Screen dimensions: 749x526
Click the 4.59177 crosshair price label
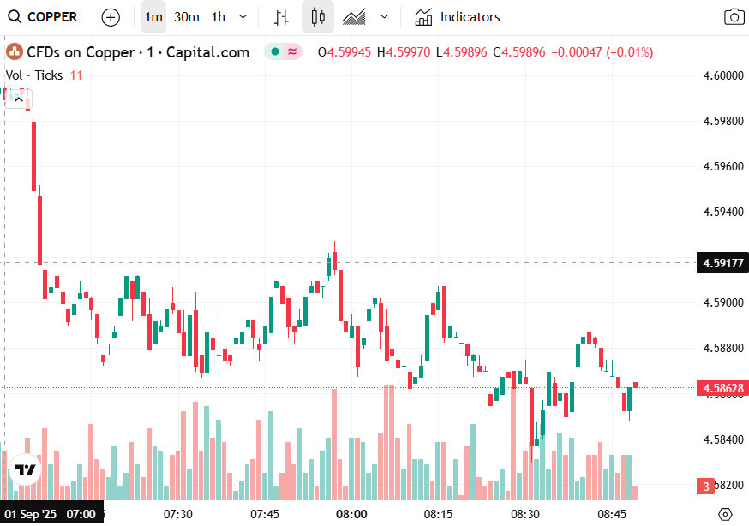click(x=723, y=263)
